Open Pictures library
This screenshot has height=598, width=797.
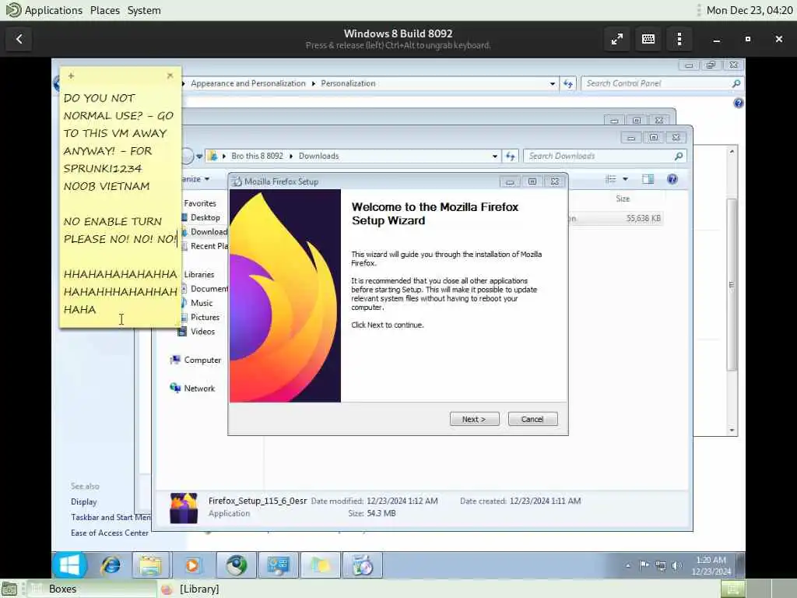(205, 317)
